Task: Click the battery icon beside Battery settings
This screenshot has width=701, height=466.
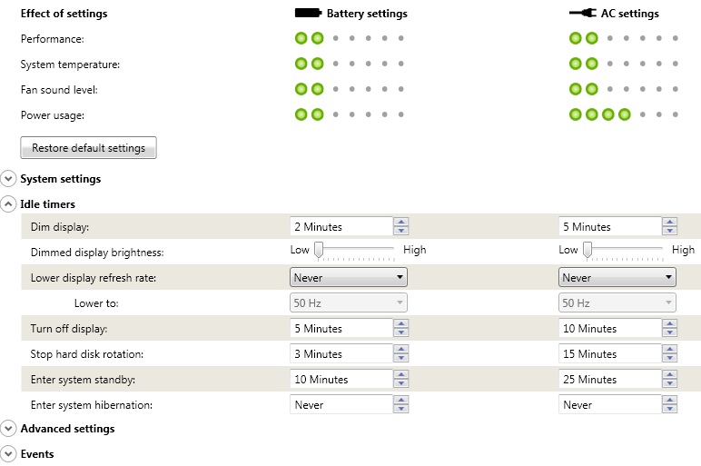Action: point(309,14)
